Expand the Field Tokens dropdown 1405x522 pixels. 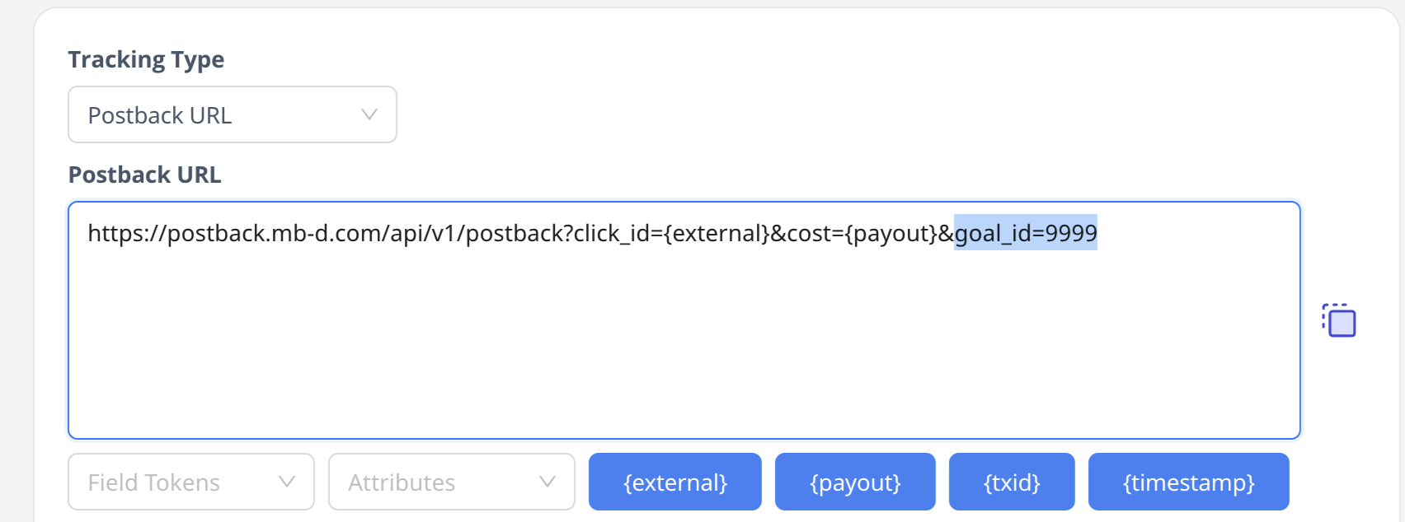point(190,482)
